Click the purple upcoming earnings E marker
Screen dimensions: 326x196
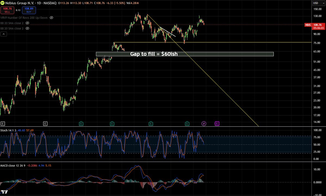pyautogui.click(x=217, y=124)
